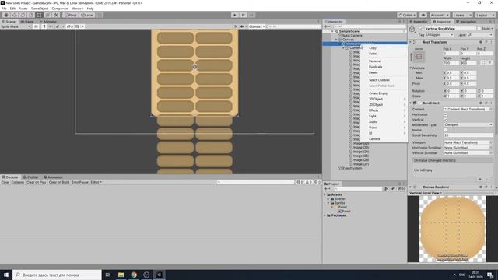Open cloud services icon
Image resolution: width=498 pixels, height=280 pixels.
point(423,15)
